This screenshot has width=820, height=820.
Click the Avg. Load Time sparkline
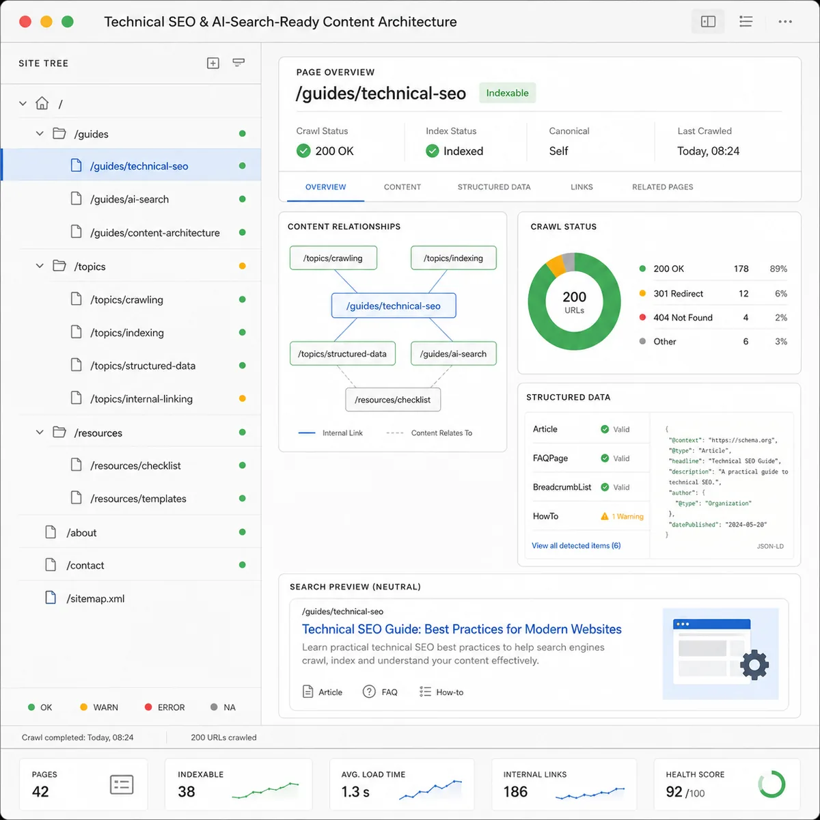click(x=430, y=789)
